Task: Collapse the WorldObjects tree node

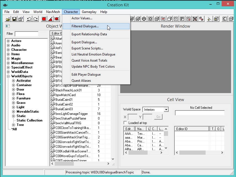Action: [x=8, y=76]
